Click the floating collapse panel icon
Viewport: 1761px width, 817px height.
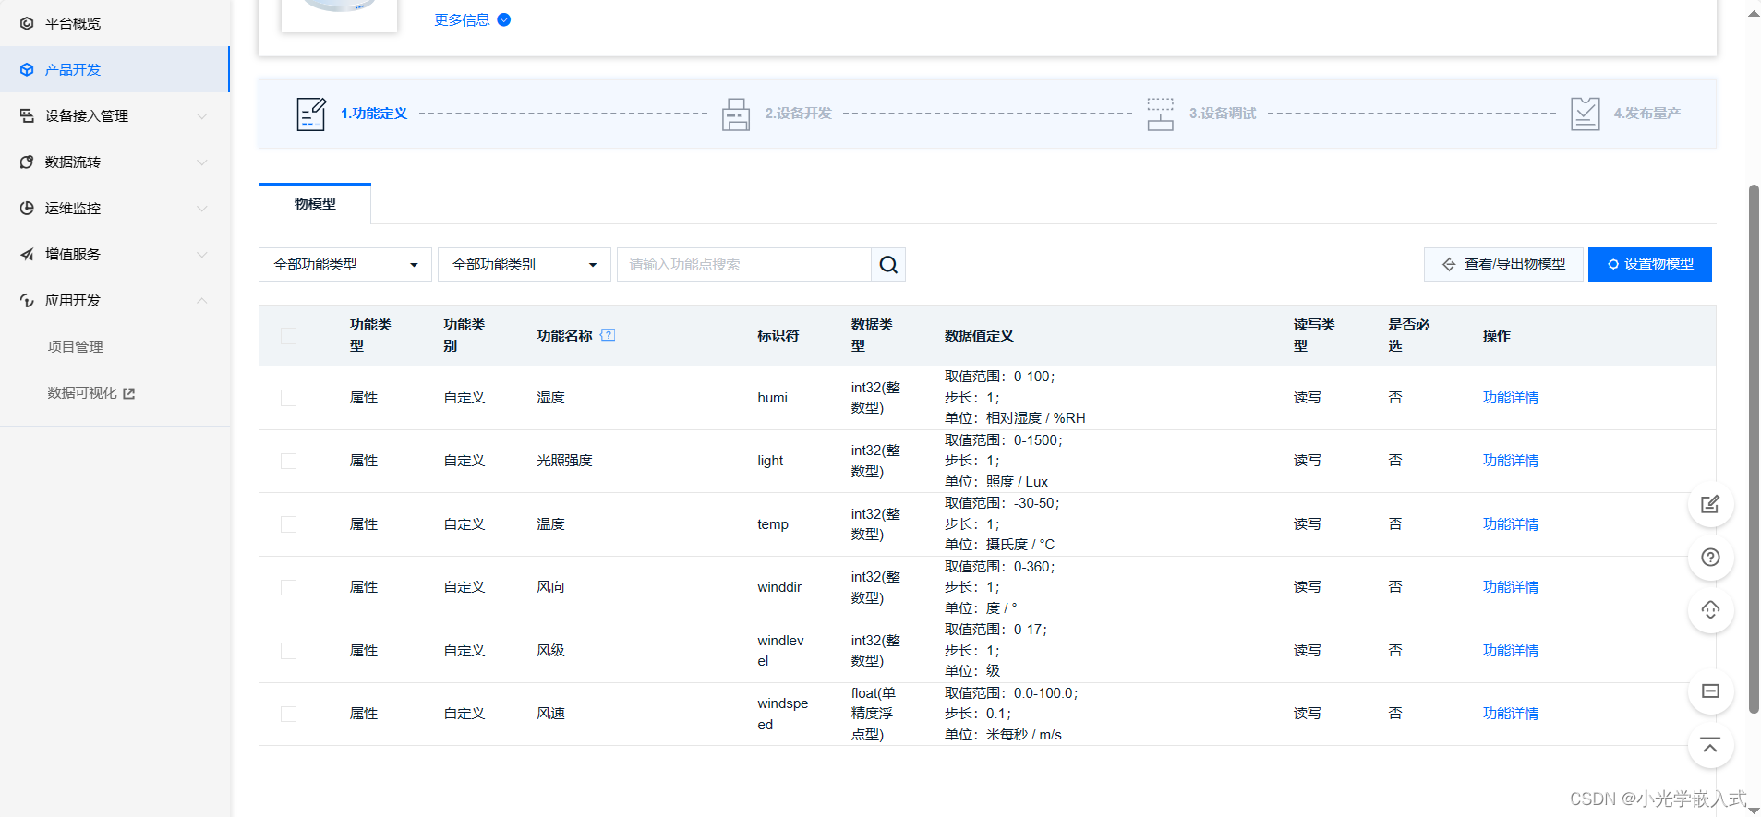click(x=1710, y=691)
